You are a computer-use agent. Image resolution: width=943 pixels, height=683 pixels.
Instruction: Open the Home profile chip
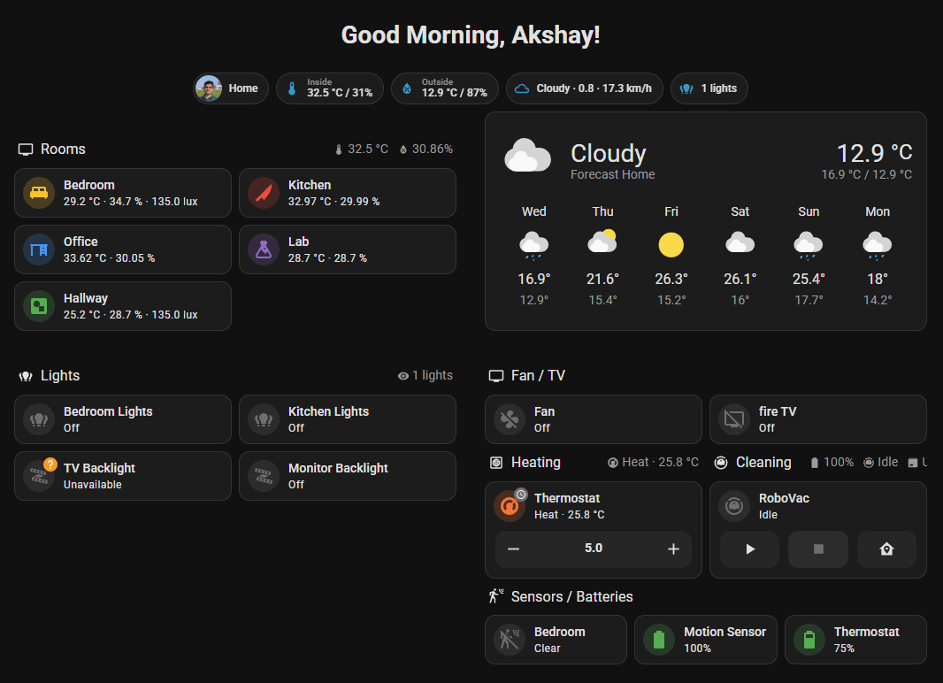pyautogui.click(x=230, y=88)
